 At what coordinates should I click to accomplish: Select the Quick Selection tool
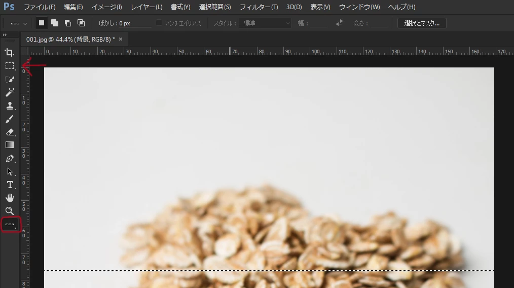pos(10,79)
